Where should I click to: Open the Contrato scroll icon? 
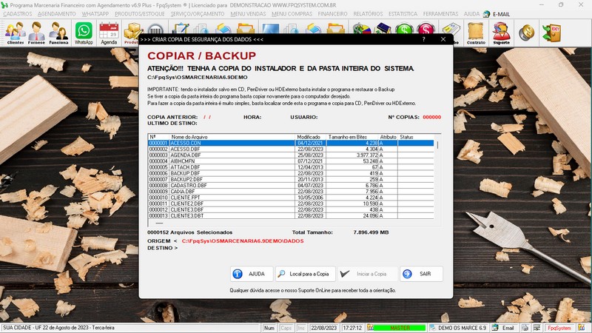(x=476, y=33)
